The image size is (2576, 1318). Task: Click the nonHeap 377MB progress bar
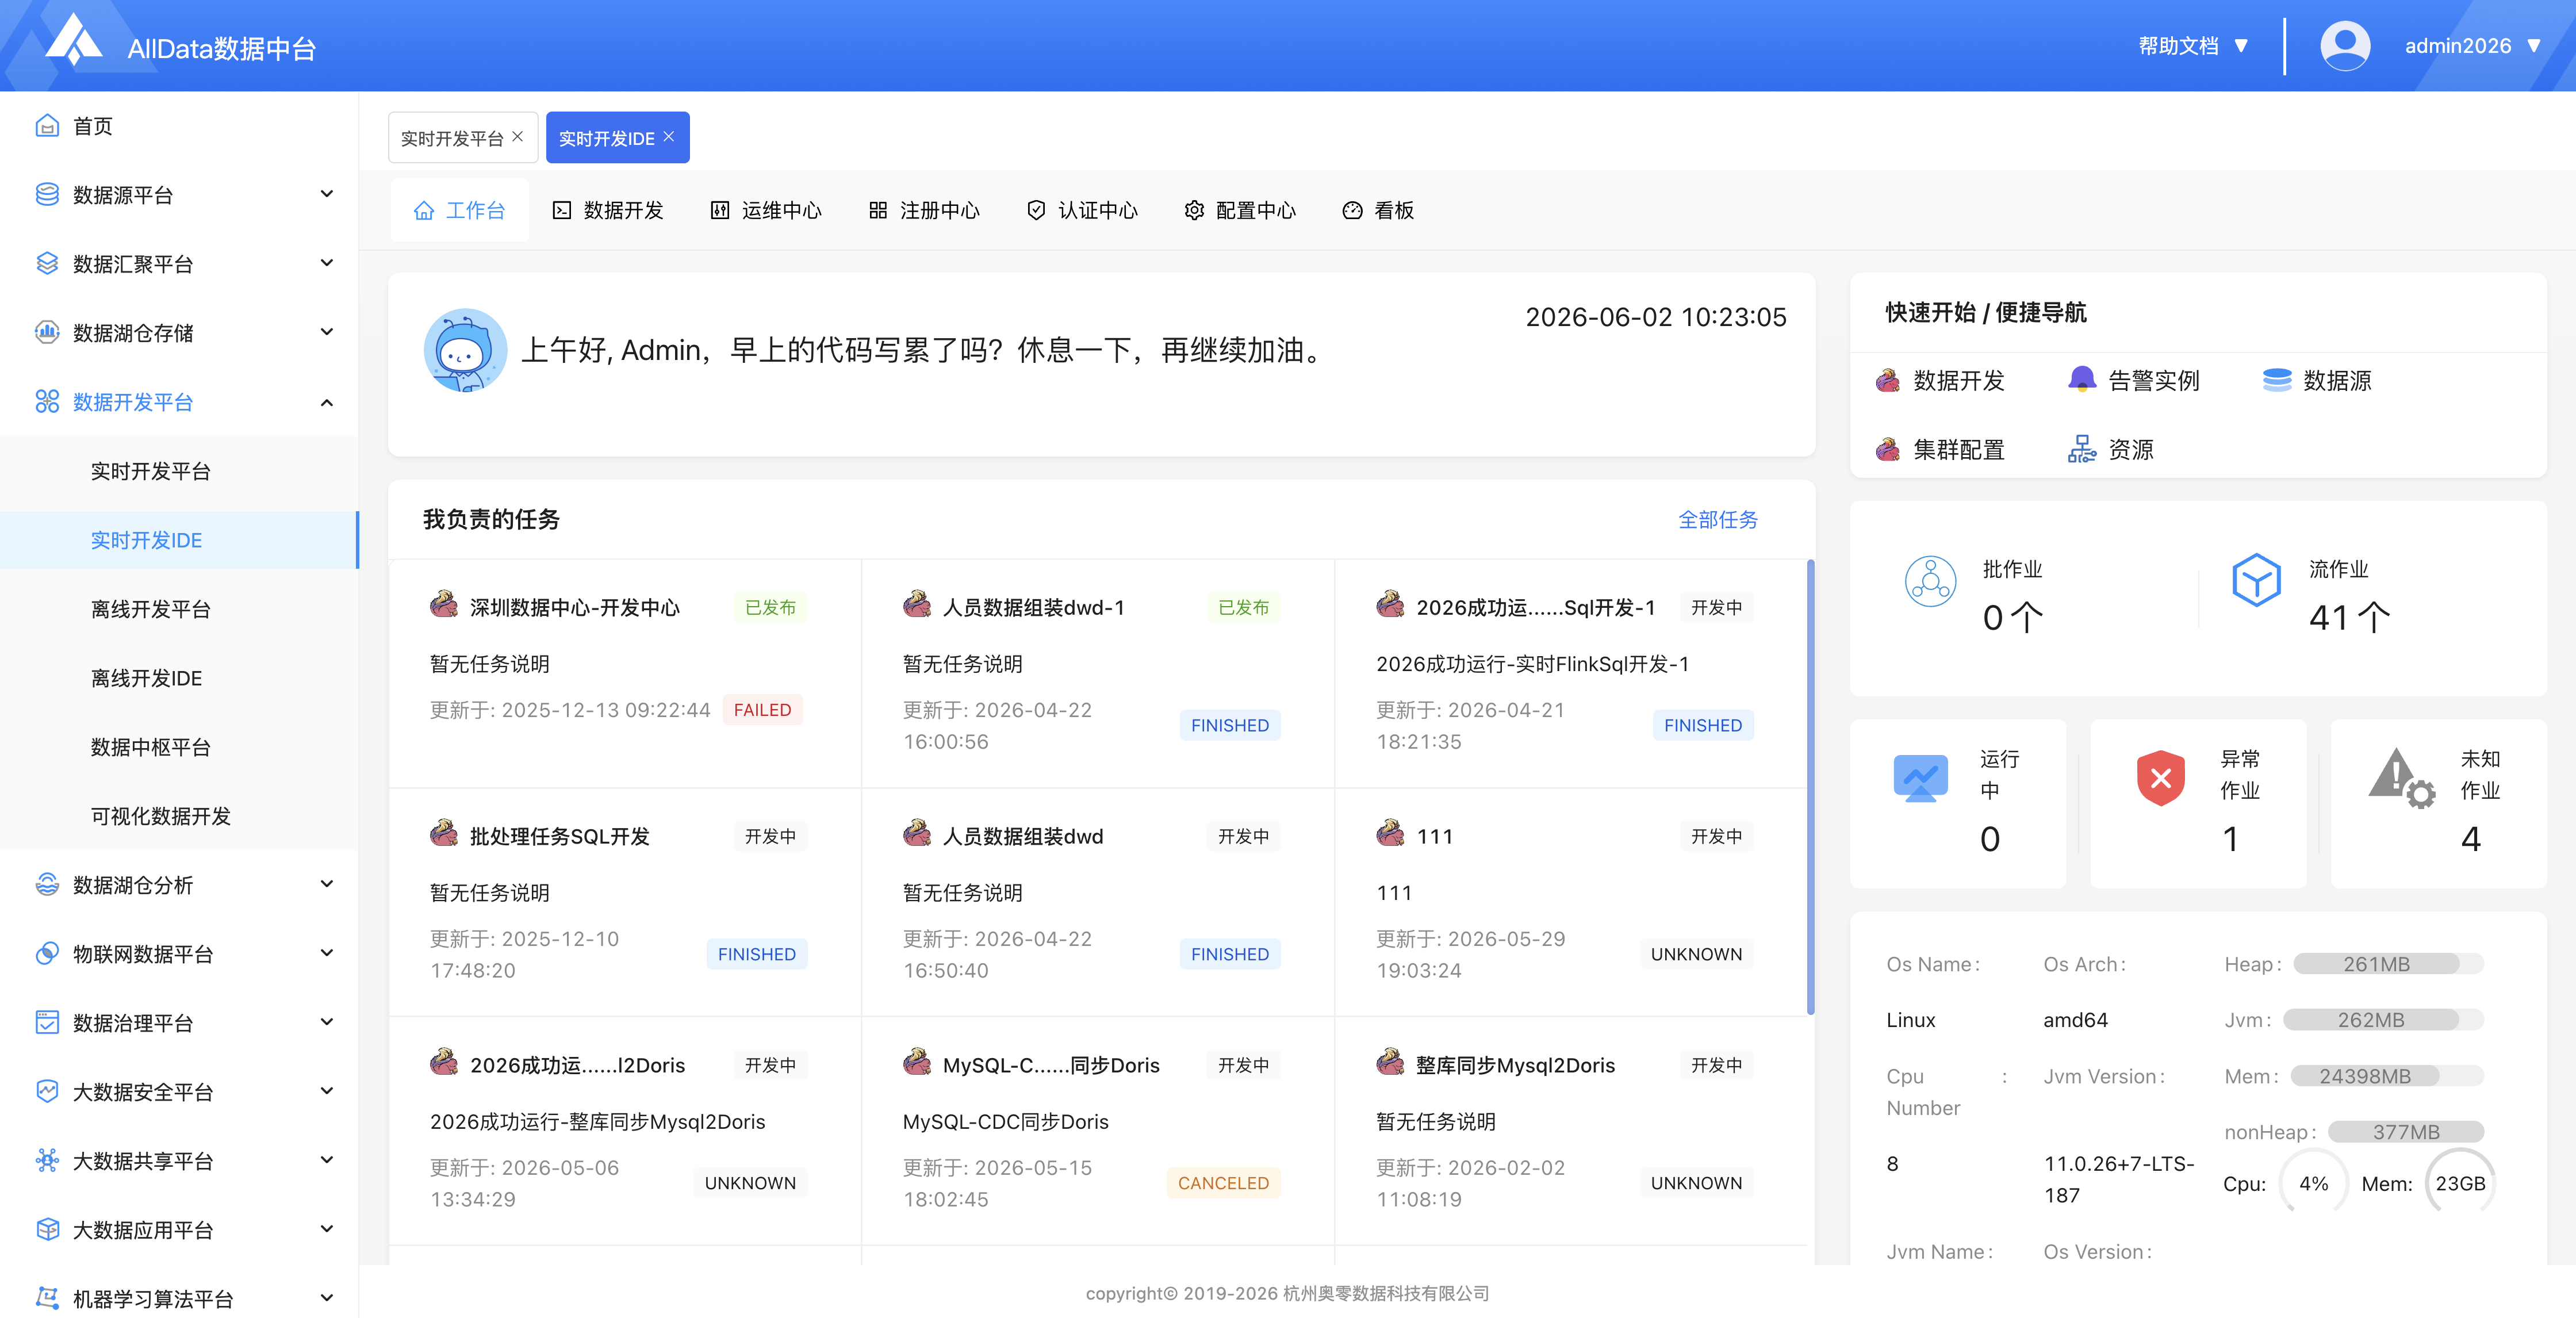(2406, 1132)
